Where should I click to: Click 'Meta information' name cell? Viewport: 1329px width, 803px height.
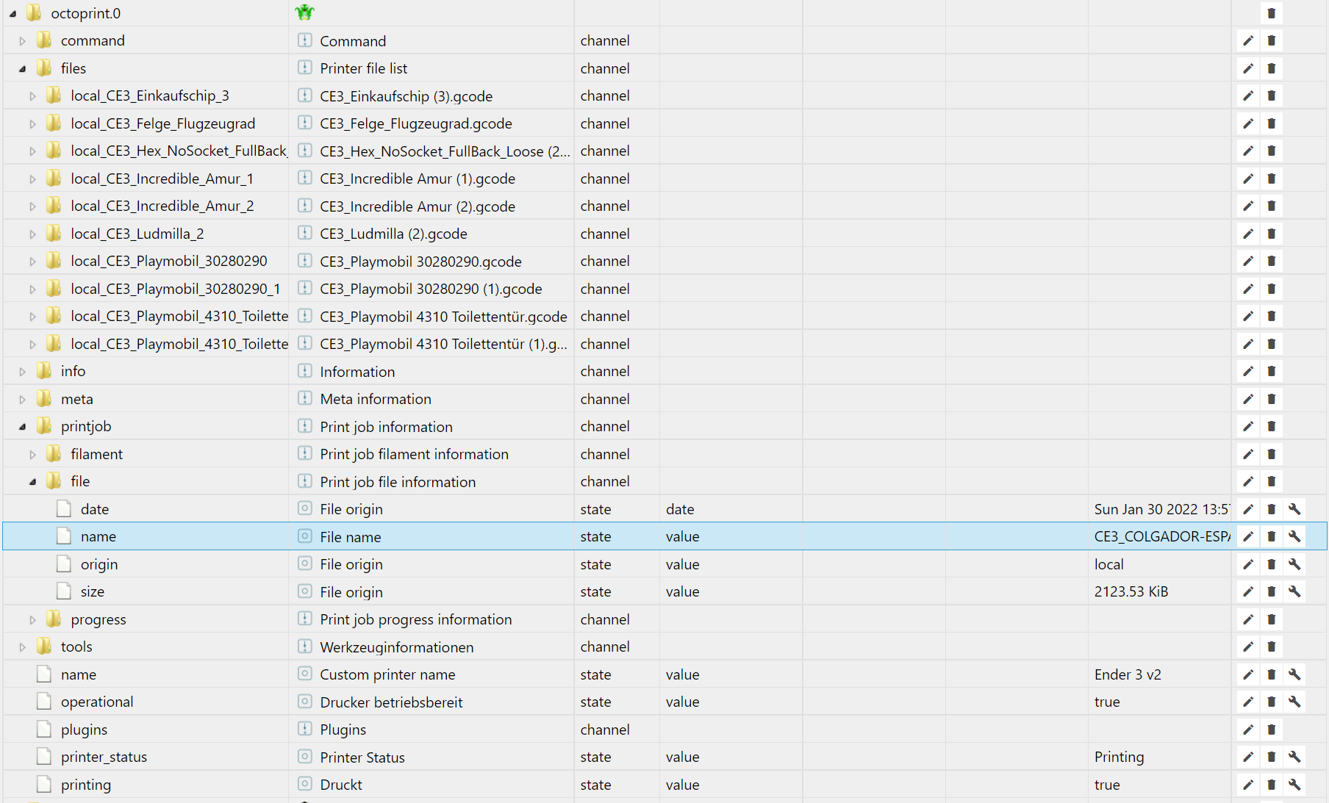376,399
